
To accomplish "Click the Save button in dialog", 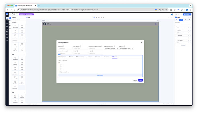I will 140,80.
